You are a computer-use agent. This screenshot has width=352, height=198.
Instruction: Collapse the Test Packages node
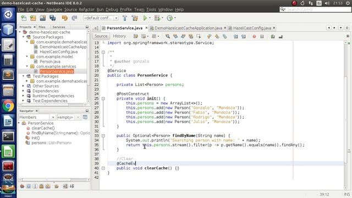[x=23, y=76]
